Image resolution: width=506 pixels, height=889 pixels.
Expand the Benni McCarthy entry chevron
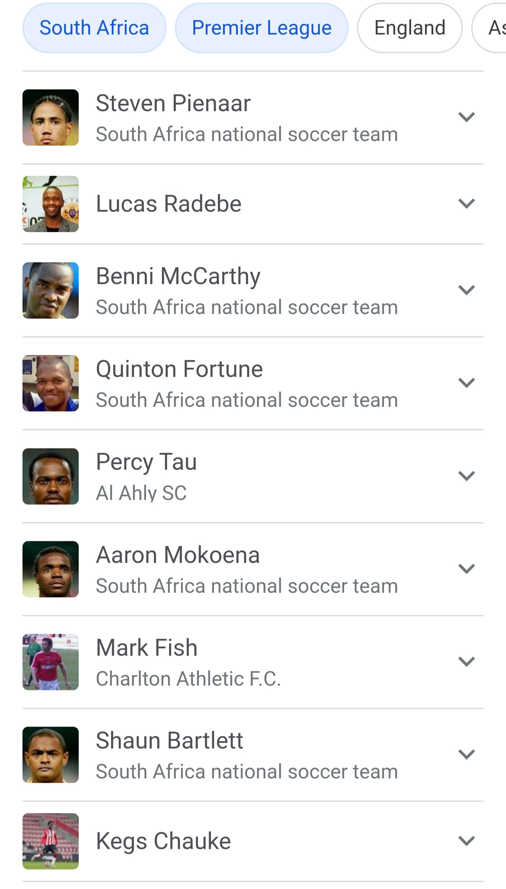coord(466,290)
